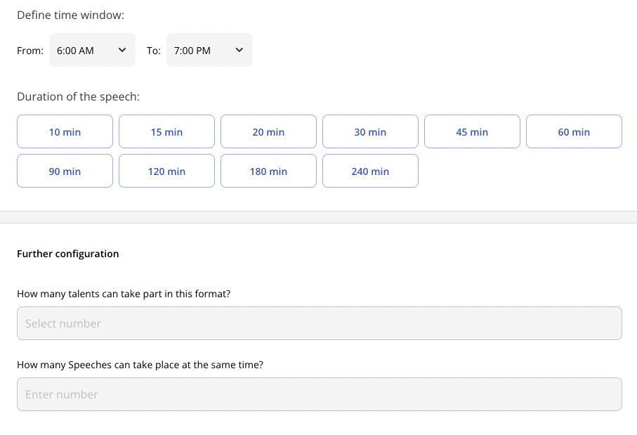Open the From time dropdown
Image resolution: width=637 pixels, height=435 pixels.
(92, 50)
